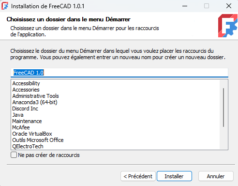Pick the Discord Inc folder

[25, 108]
